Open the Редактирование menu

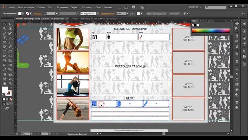coord(26,7)
